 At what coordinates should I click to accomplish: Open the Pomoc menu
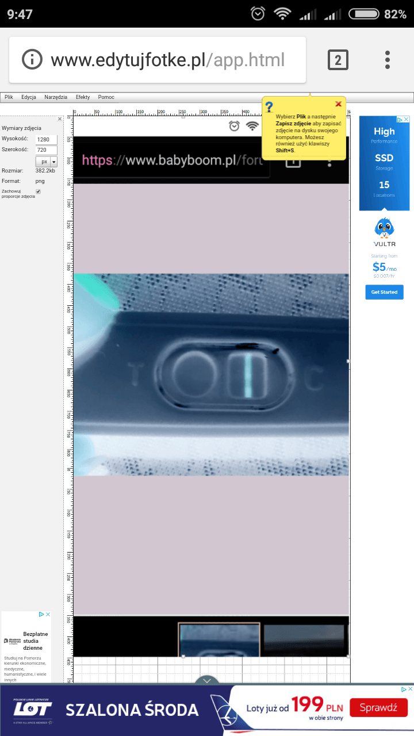[106, 97]
